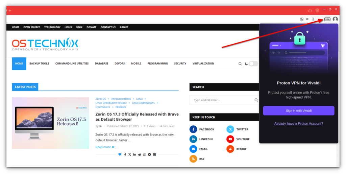This screenshot has width=346, height=174.
Task: Bookmark this page with the bookmark icon
Action: [313, 19]
